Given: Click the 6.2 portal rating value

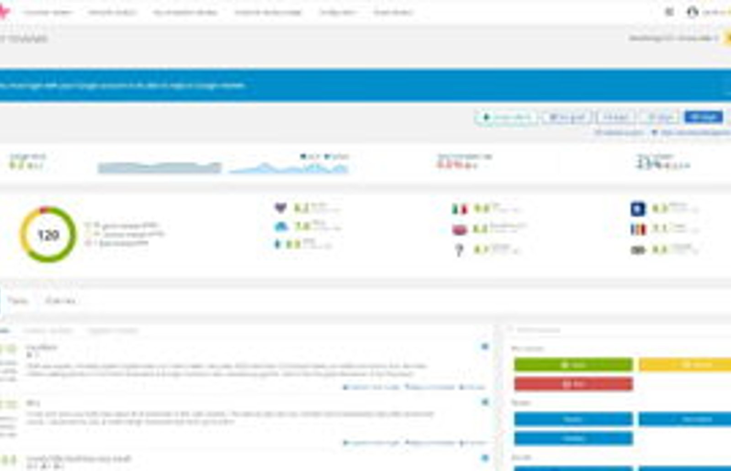Looking at the screenshot, I should [x=301, y=209].
